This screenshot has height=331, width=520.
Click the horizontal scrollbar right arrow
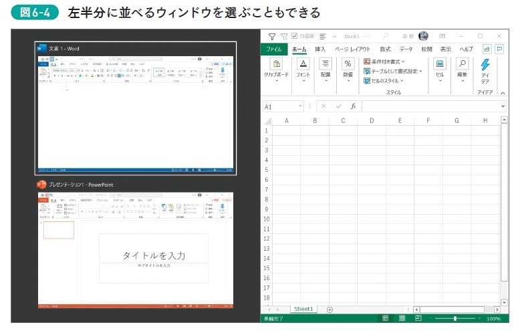tap(497, 310)
